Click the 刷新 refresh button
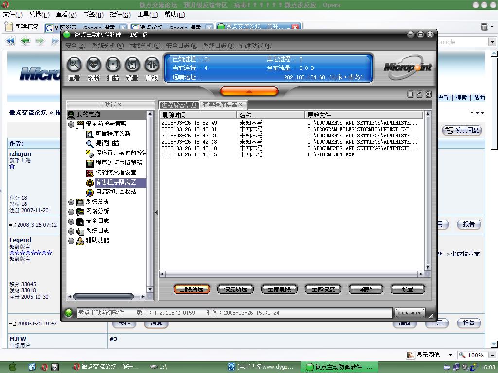The image size is (498, 373). (x=366, y=289)
